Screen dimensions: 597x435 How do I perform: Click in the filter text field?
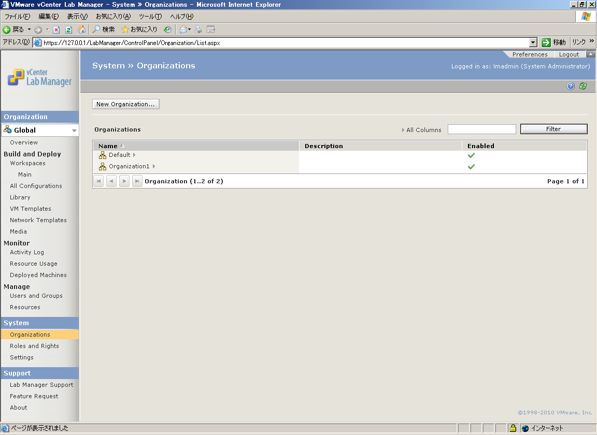[x=481, y=129]
